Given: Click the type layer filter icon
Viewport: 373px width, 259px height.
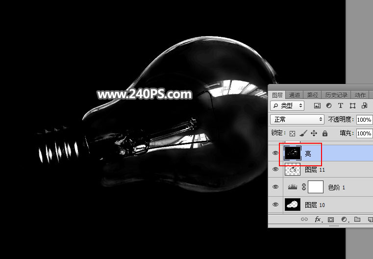Looking at the screenshot, I should click(341, 105).
